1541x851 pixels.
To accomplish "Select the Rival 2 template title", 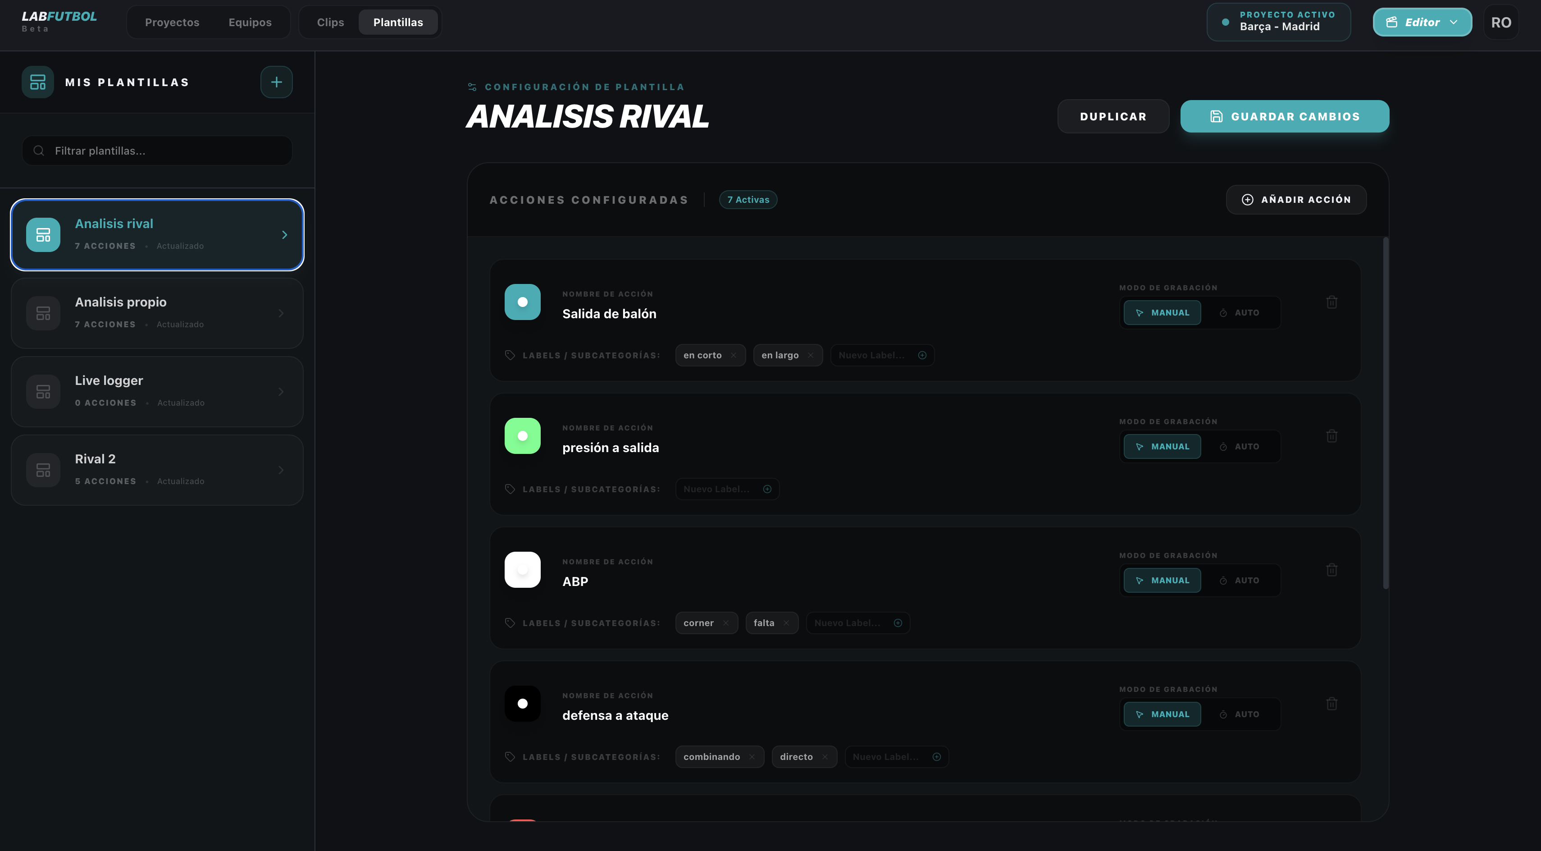I will click(x=95, y=459).
